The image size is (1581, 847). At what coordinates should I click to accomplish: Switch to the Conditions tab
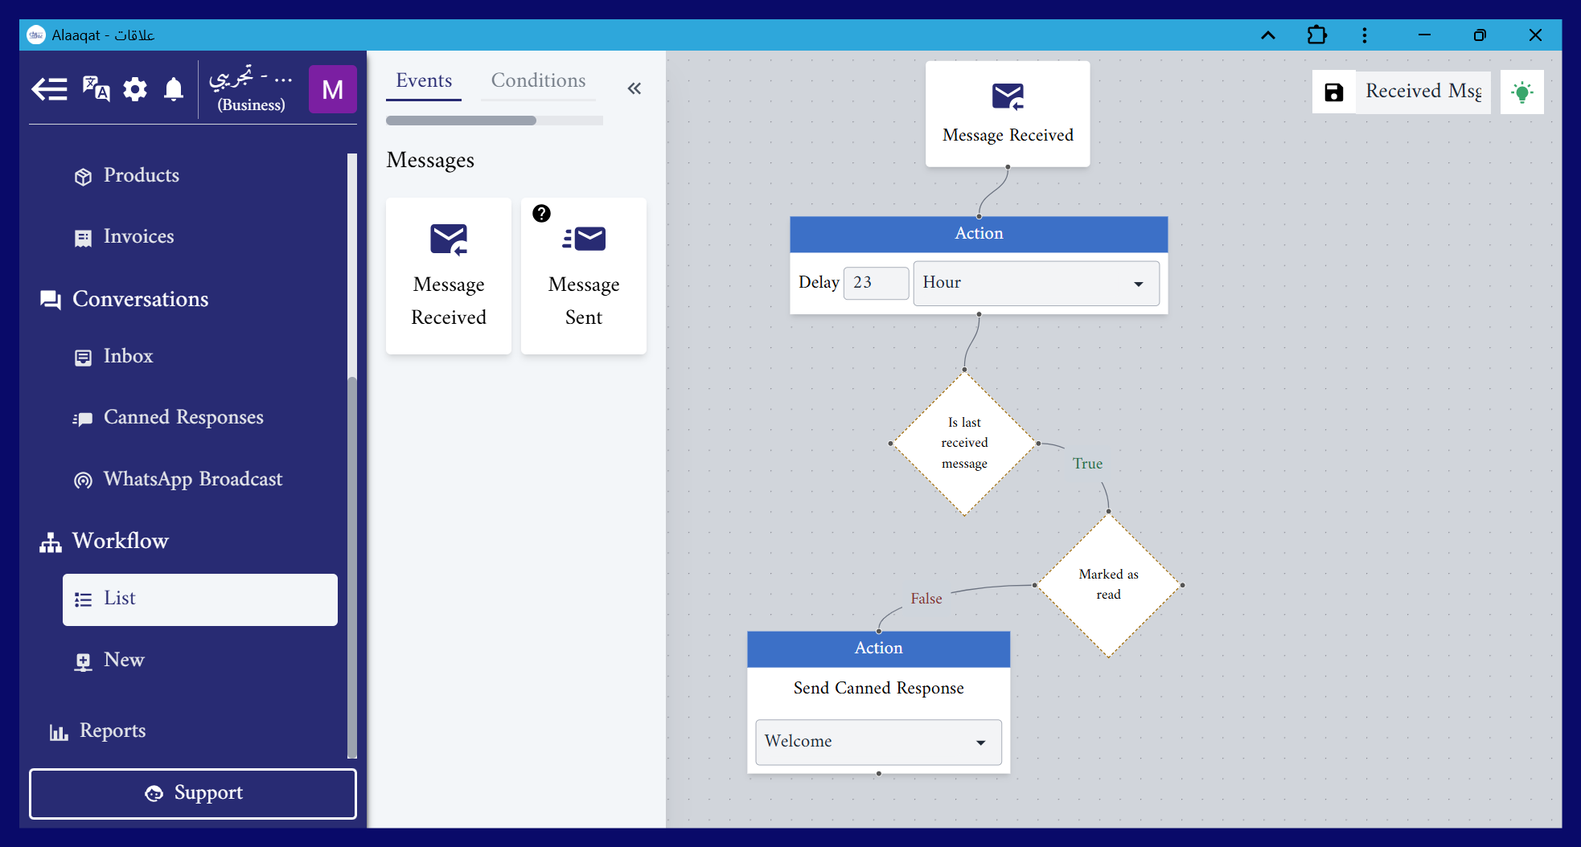point(538,81)
